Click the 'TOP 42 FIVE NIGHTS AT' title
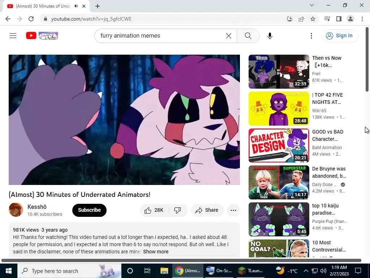The image size is (370, 278). [x=327, y=98]
